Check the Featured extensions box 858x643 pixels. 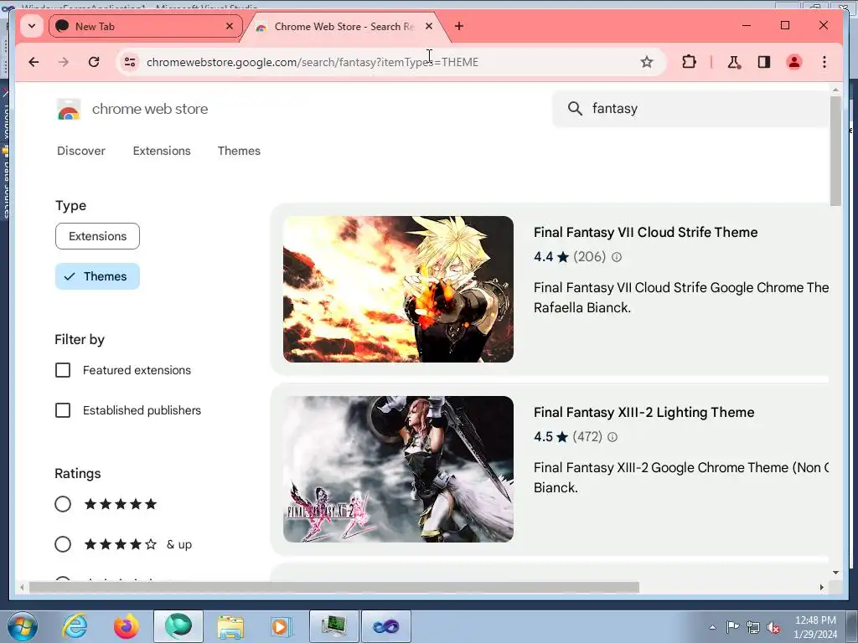tap(63, 370)
